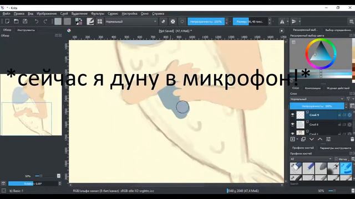Switch to the Композиции tab
Image resolution: width=355 pixels, height=199 pixels.
[x=313, y=88]
